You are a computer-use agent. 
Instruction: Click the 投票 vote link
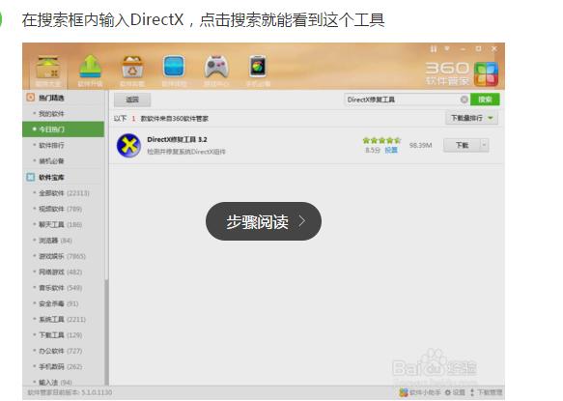coord(391,150)
